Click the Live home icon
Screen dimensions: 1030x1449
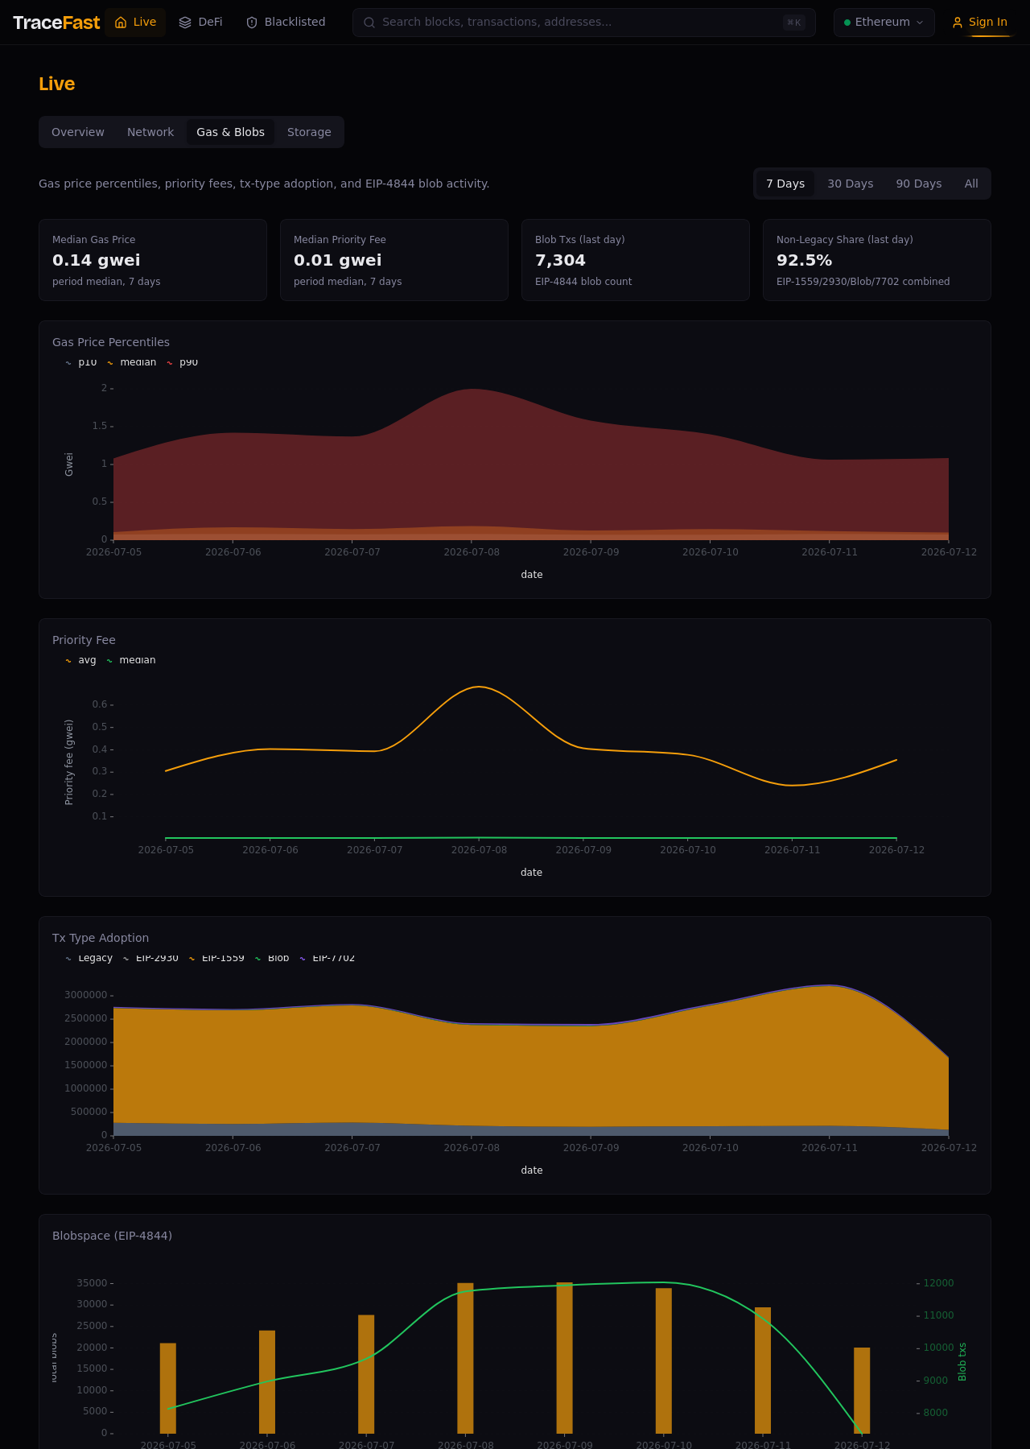tap(121, 23)
